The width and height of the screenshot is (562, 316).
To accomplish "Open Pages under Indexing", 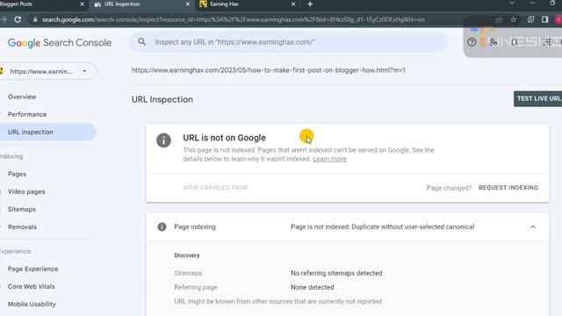I will pos(17,174).
